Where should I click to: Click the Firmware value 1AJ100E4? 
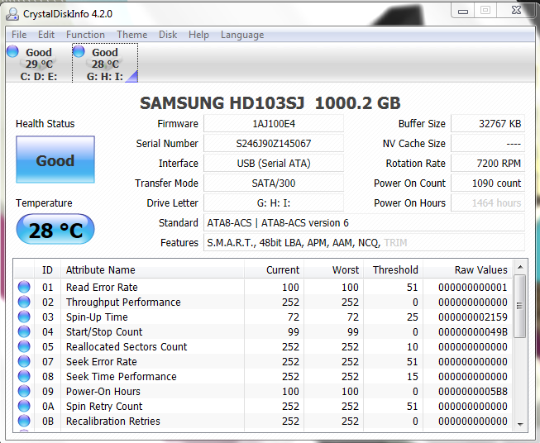274,124
